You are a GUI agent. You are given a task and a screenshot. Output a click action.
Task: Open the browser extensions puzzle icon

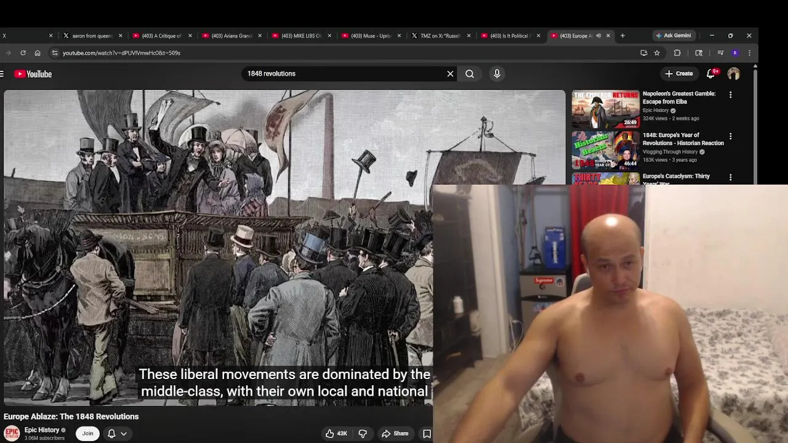coord(677,53)
